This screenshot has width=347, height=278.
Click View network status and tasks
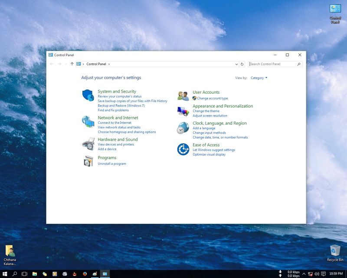point(119,127)
